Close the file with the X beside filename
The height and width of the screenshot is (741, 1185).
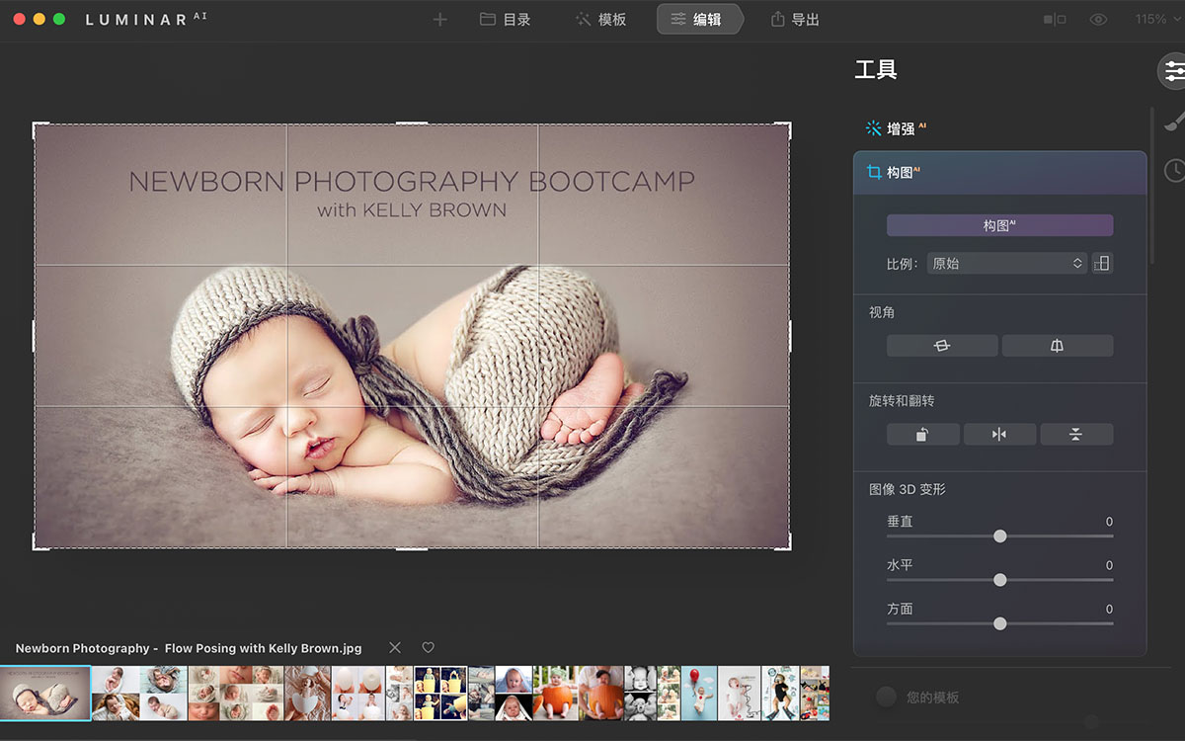click(x=395, y=647)
